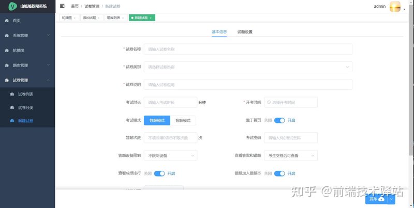Click the 发布 publish button
414x208 pixels.
click(x=377, y=199)
